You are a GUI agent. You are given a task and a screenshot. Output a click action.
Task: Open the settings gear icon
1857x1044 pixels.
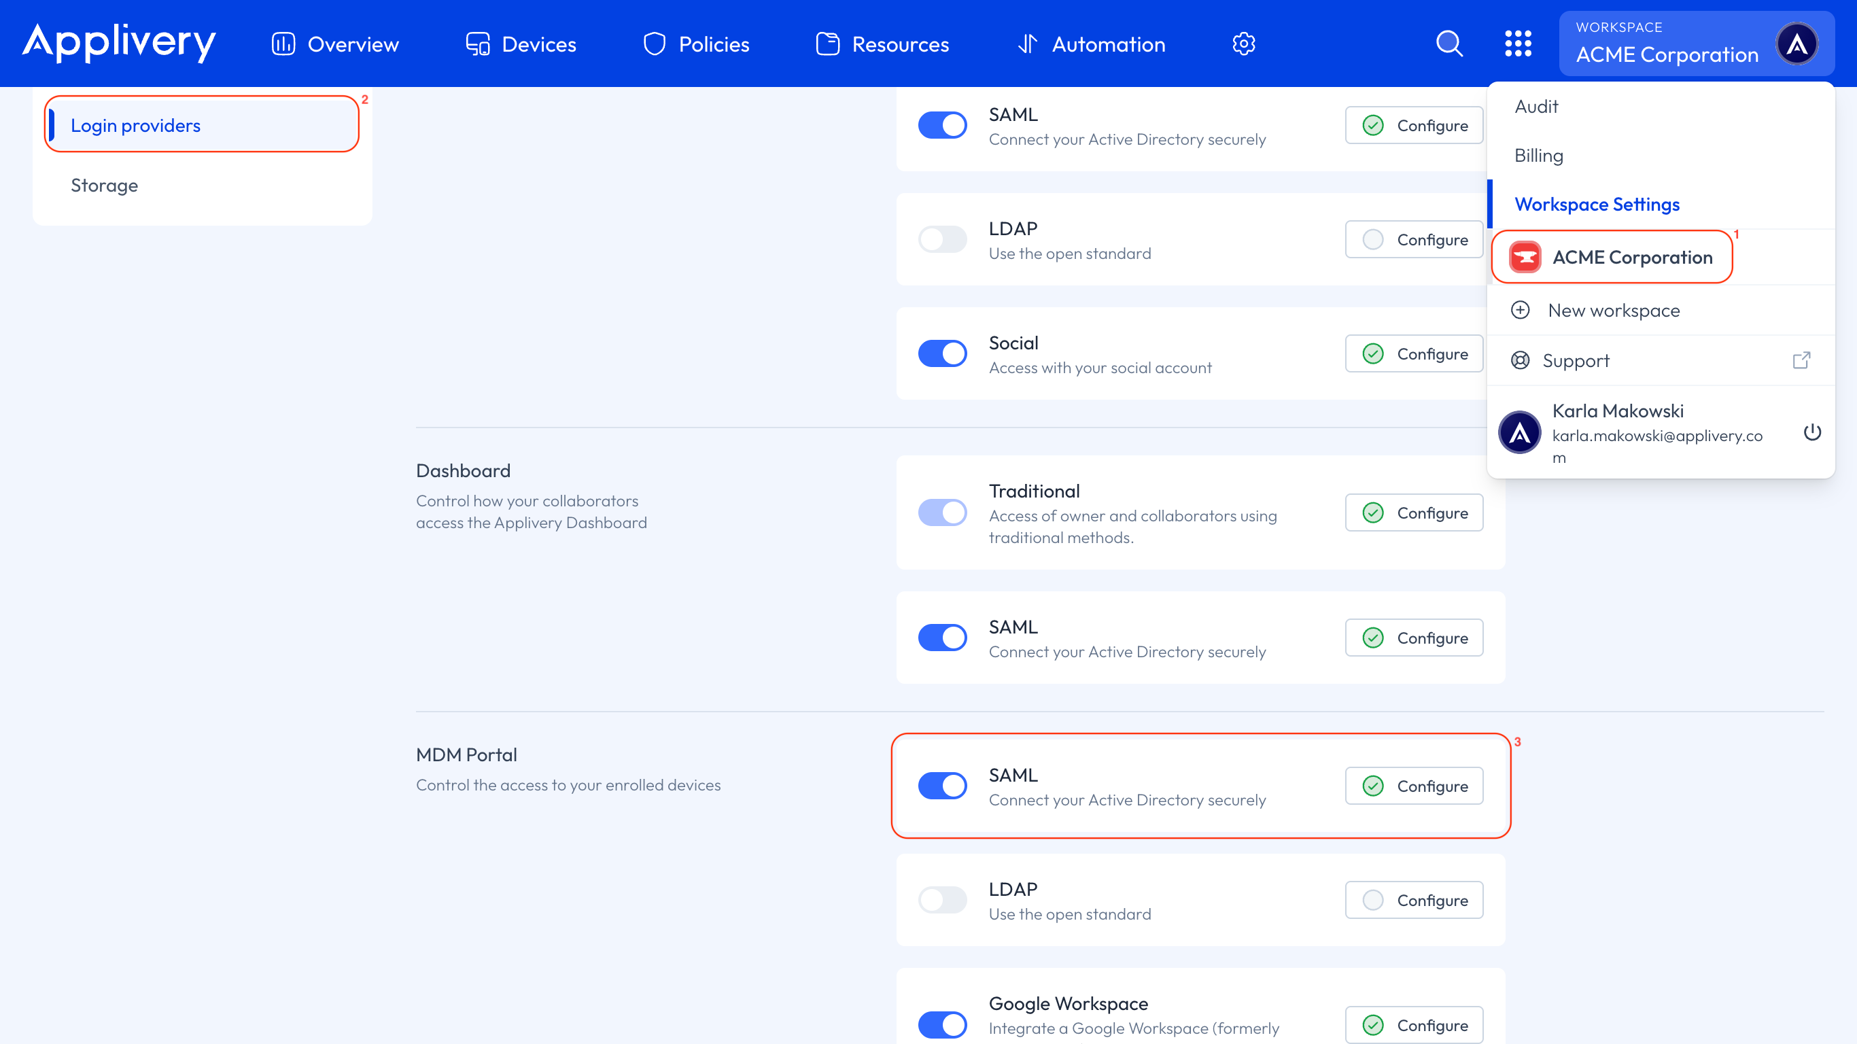1243,43
